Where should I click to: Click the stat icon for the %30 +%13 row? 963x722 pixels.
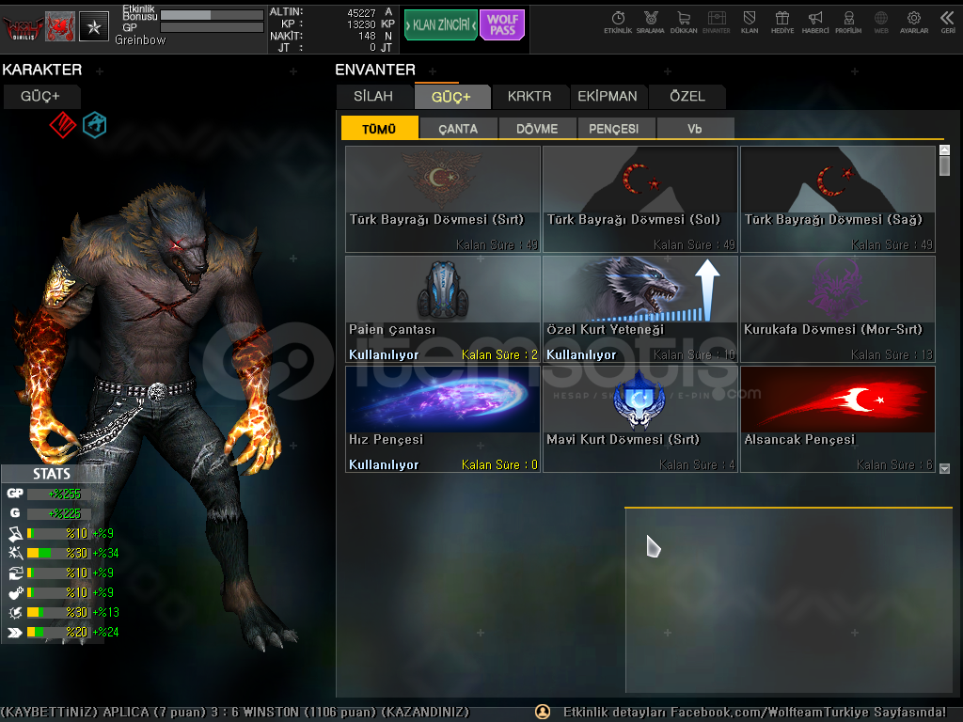pos(15,612)
